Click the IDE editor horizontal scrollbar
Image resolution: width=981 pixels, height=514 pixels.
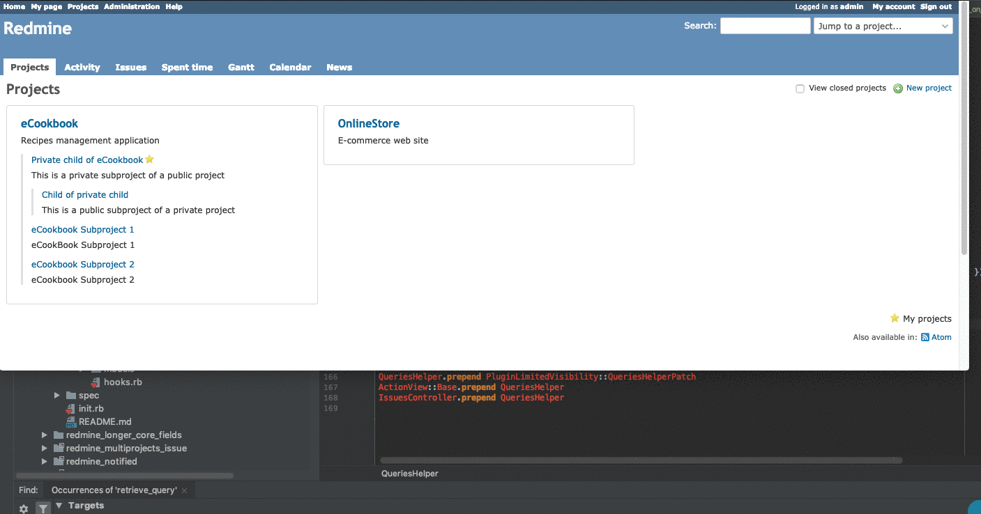pyautogui.click(x=640, y=460)
